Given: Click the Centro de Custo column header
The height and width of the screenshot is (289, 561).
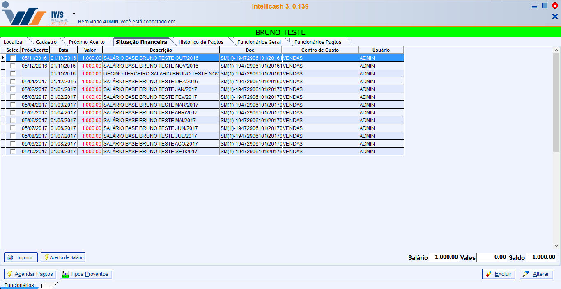Looking at the screenshot, I should 320,50.
